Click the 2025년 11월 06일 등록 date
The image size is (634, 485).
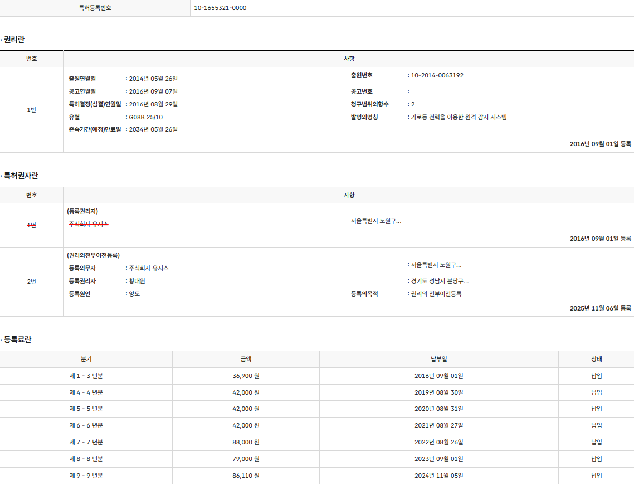pos(600,308)
